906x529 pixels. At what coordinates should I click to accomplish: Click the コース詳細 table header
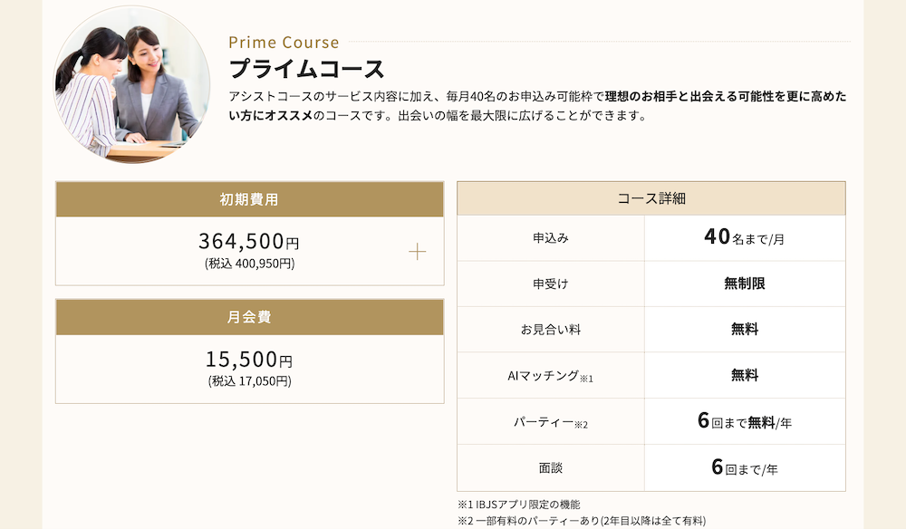pyautogui.click(x=651, y=198)
